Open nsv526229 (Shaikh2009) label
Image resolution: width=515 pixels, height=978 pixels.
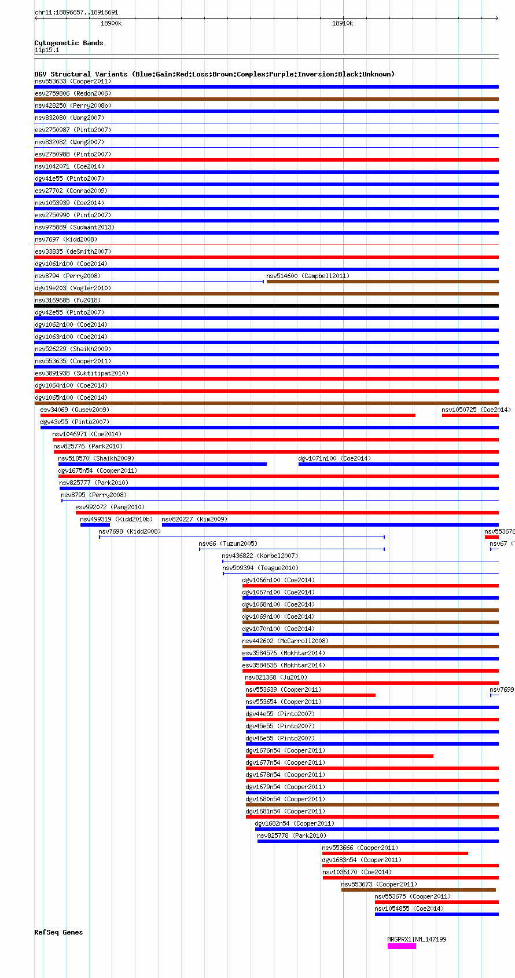73,349
